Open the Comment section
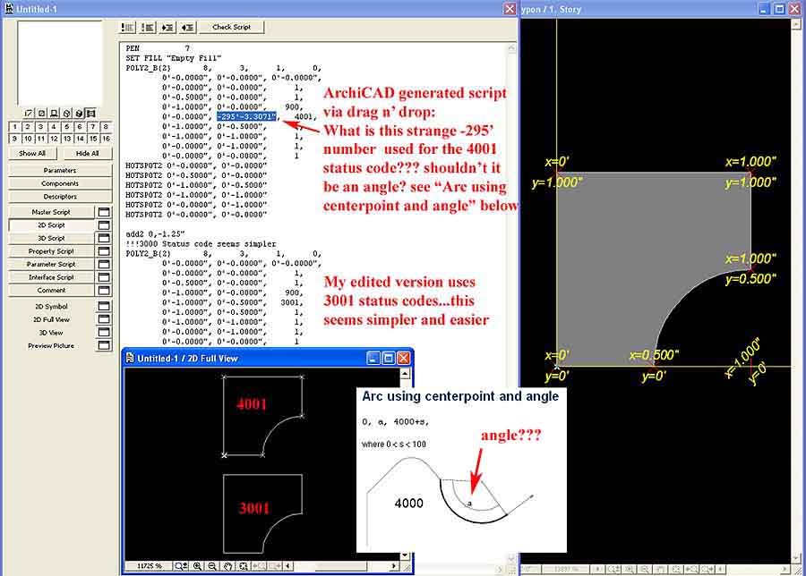The height and width of the screenshot is (576, 806). point(51,290)
